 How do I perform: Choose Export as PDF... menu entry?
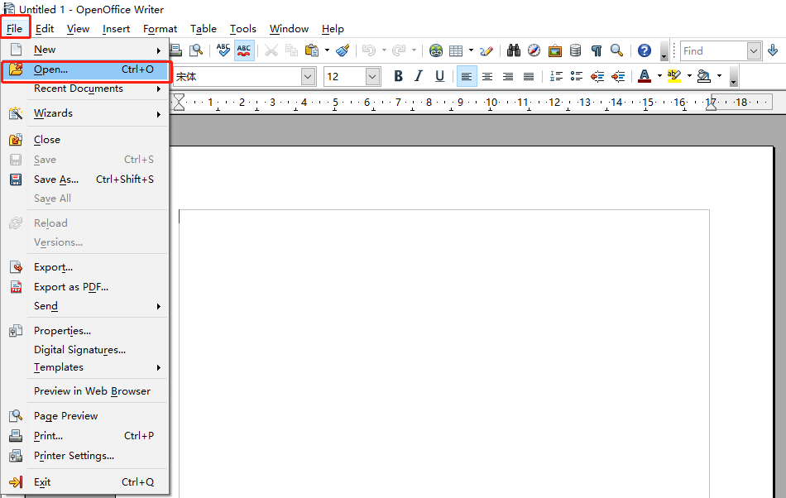coord(71,287)
